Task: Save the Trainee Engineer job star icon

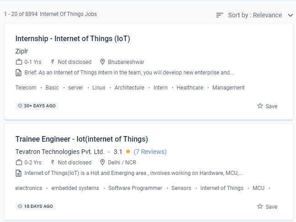Action: click(x=260, y=206)
